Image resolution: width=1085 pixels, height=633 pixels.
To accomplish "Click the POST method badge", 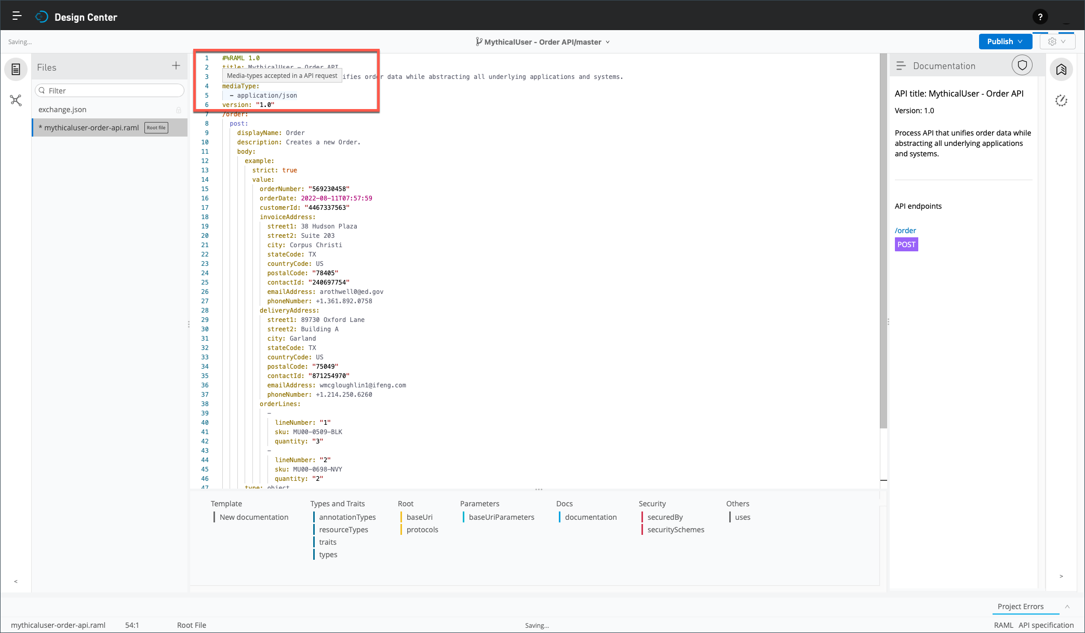I will tap(906, 245).
